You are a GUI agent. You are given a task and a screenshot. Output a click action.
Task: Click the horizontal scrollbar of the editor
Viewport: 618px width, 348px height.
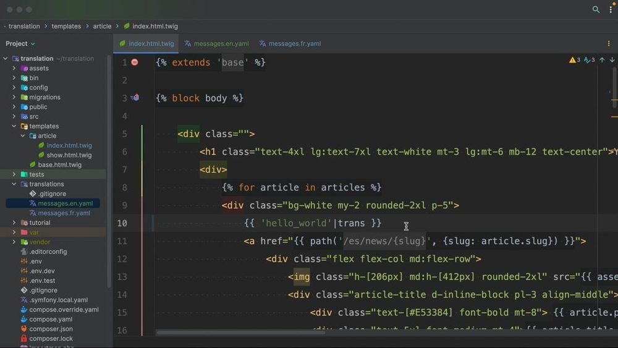pos(240,332)
